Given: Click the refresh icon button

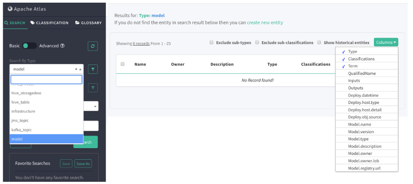Looking at the screenshot, I should click(x=93, y=46).
